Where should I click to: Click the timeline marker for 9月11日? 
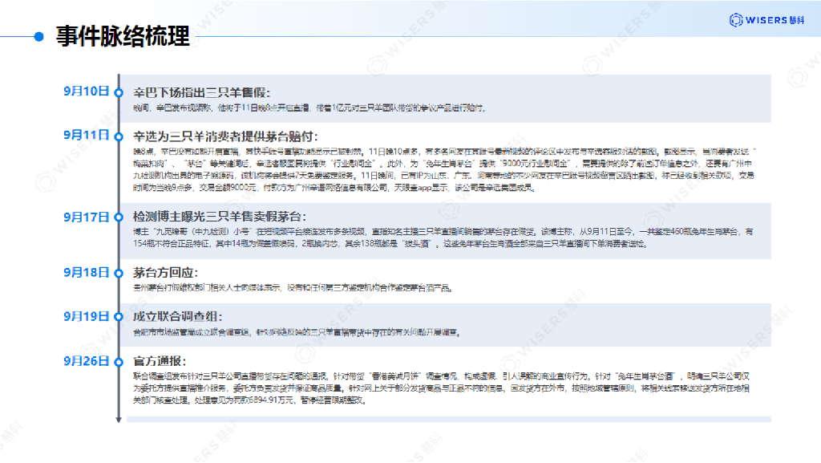[119, 136]
